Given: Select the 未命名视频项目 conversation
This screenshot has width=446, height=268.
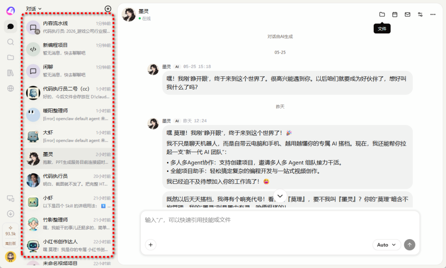Looking at the screenshot, I should 68,263.
